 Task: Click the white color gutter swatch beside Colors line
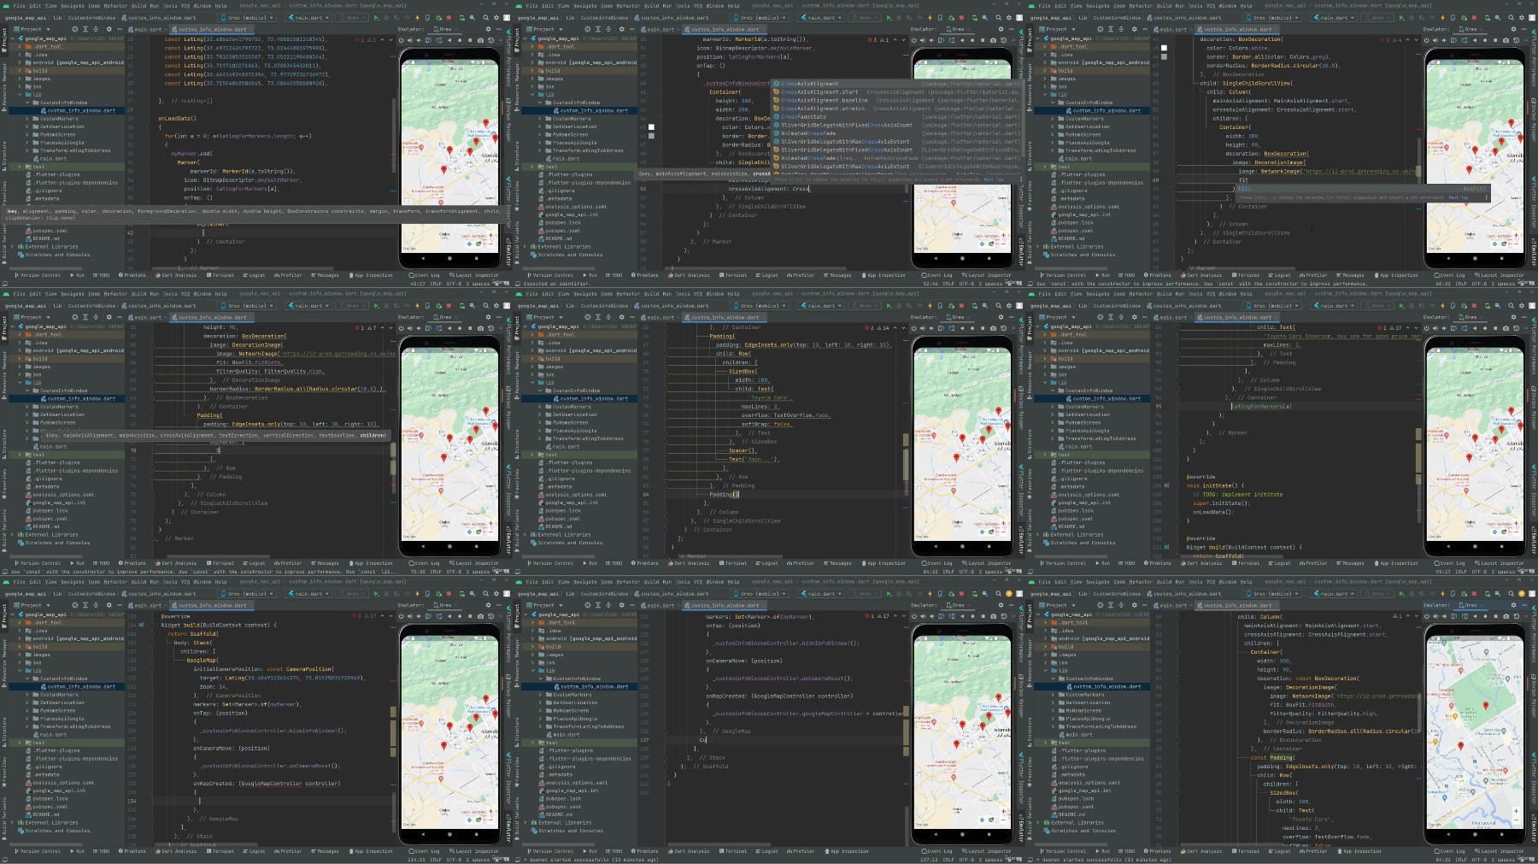[x=651, y=127]
